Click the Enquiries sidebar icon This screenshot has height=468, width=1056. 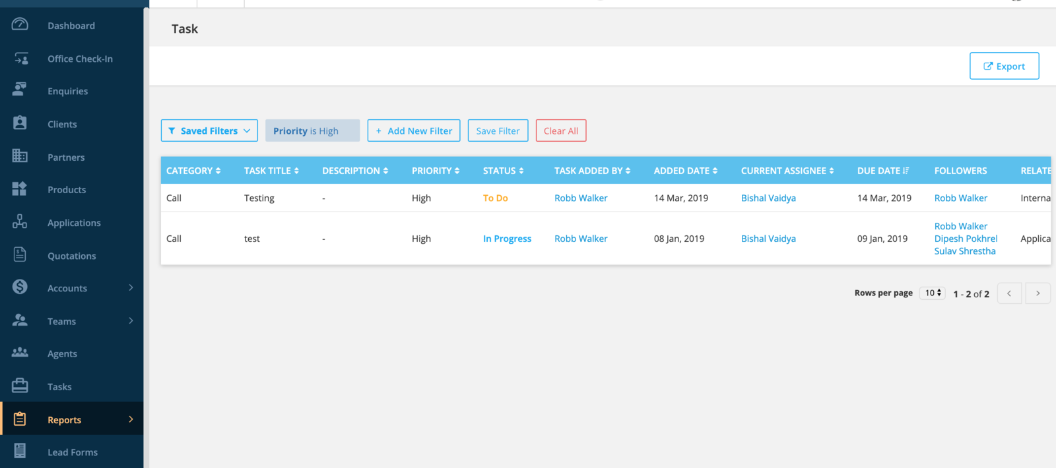tap(20, 90)
